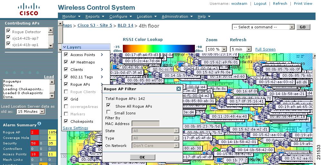
Task: Toggle the Chokepoints layer checkbox
Action: point(66,121)
